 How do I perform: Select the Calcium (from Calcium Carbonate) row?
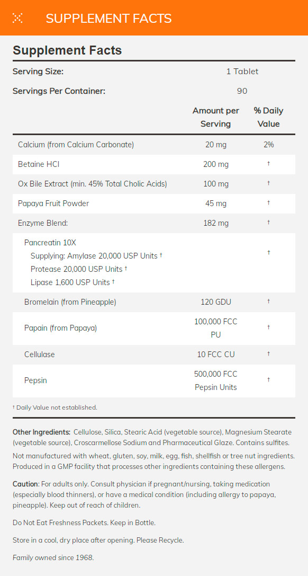pyautogui.click(x=154, y=145)
